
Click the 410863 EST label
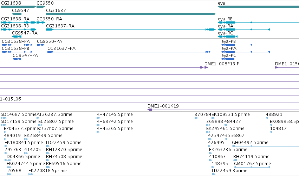click(x=217, y=157)
